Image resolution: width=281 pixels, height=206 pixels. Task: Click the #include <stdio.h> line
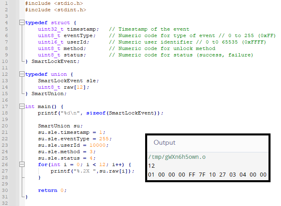point(54,3)
